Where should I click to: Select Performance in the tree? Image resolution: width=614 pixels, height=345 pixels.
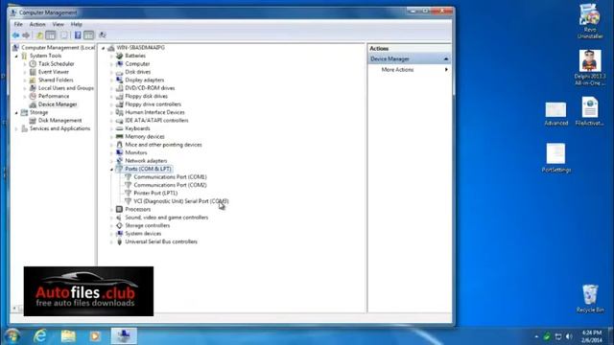point(54,96)
